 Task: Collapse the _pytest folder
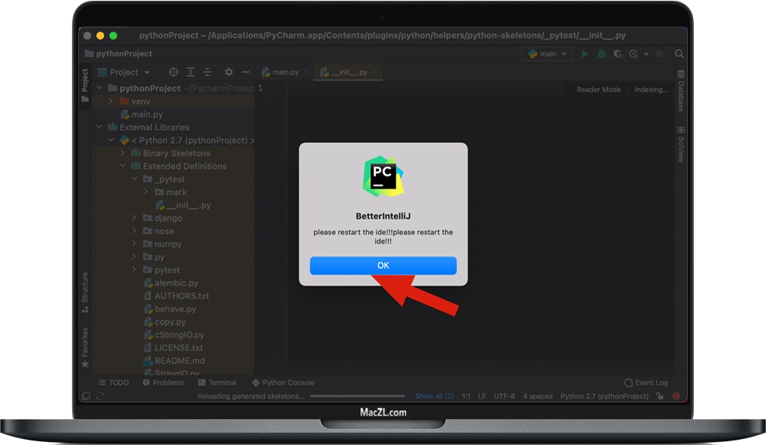(134, 178)
